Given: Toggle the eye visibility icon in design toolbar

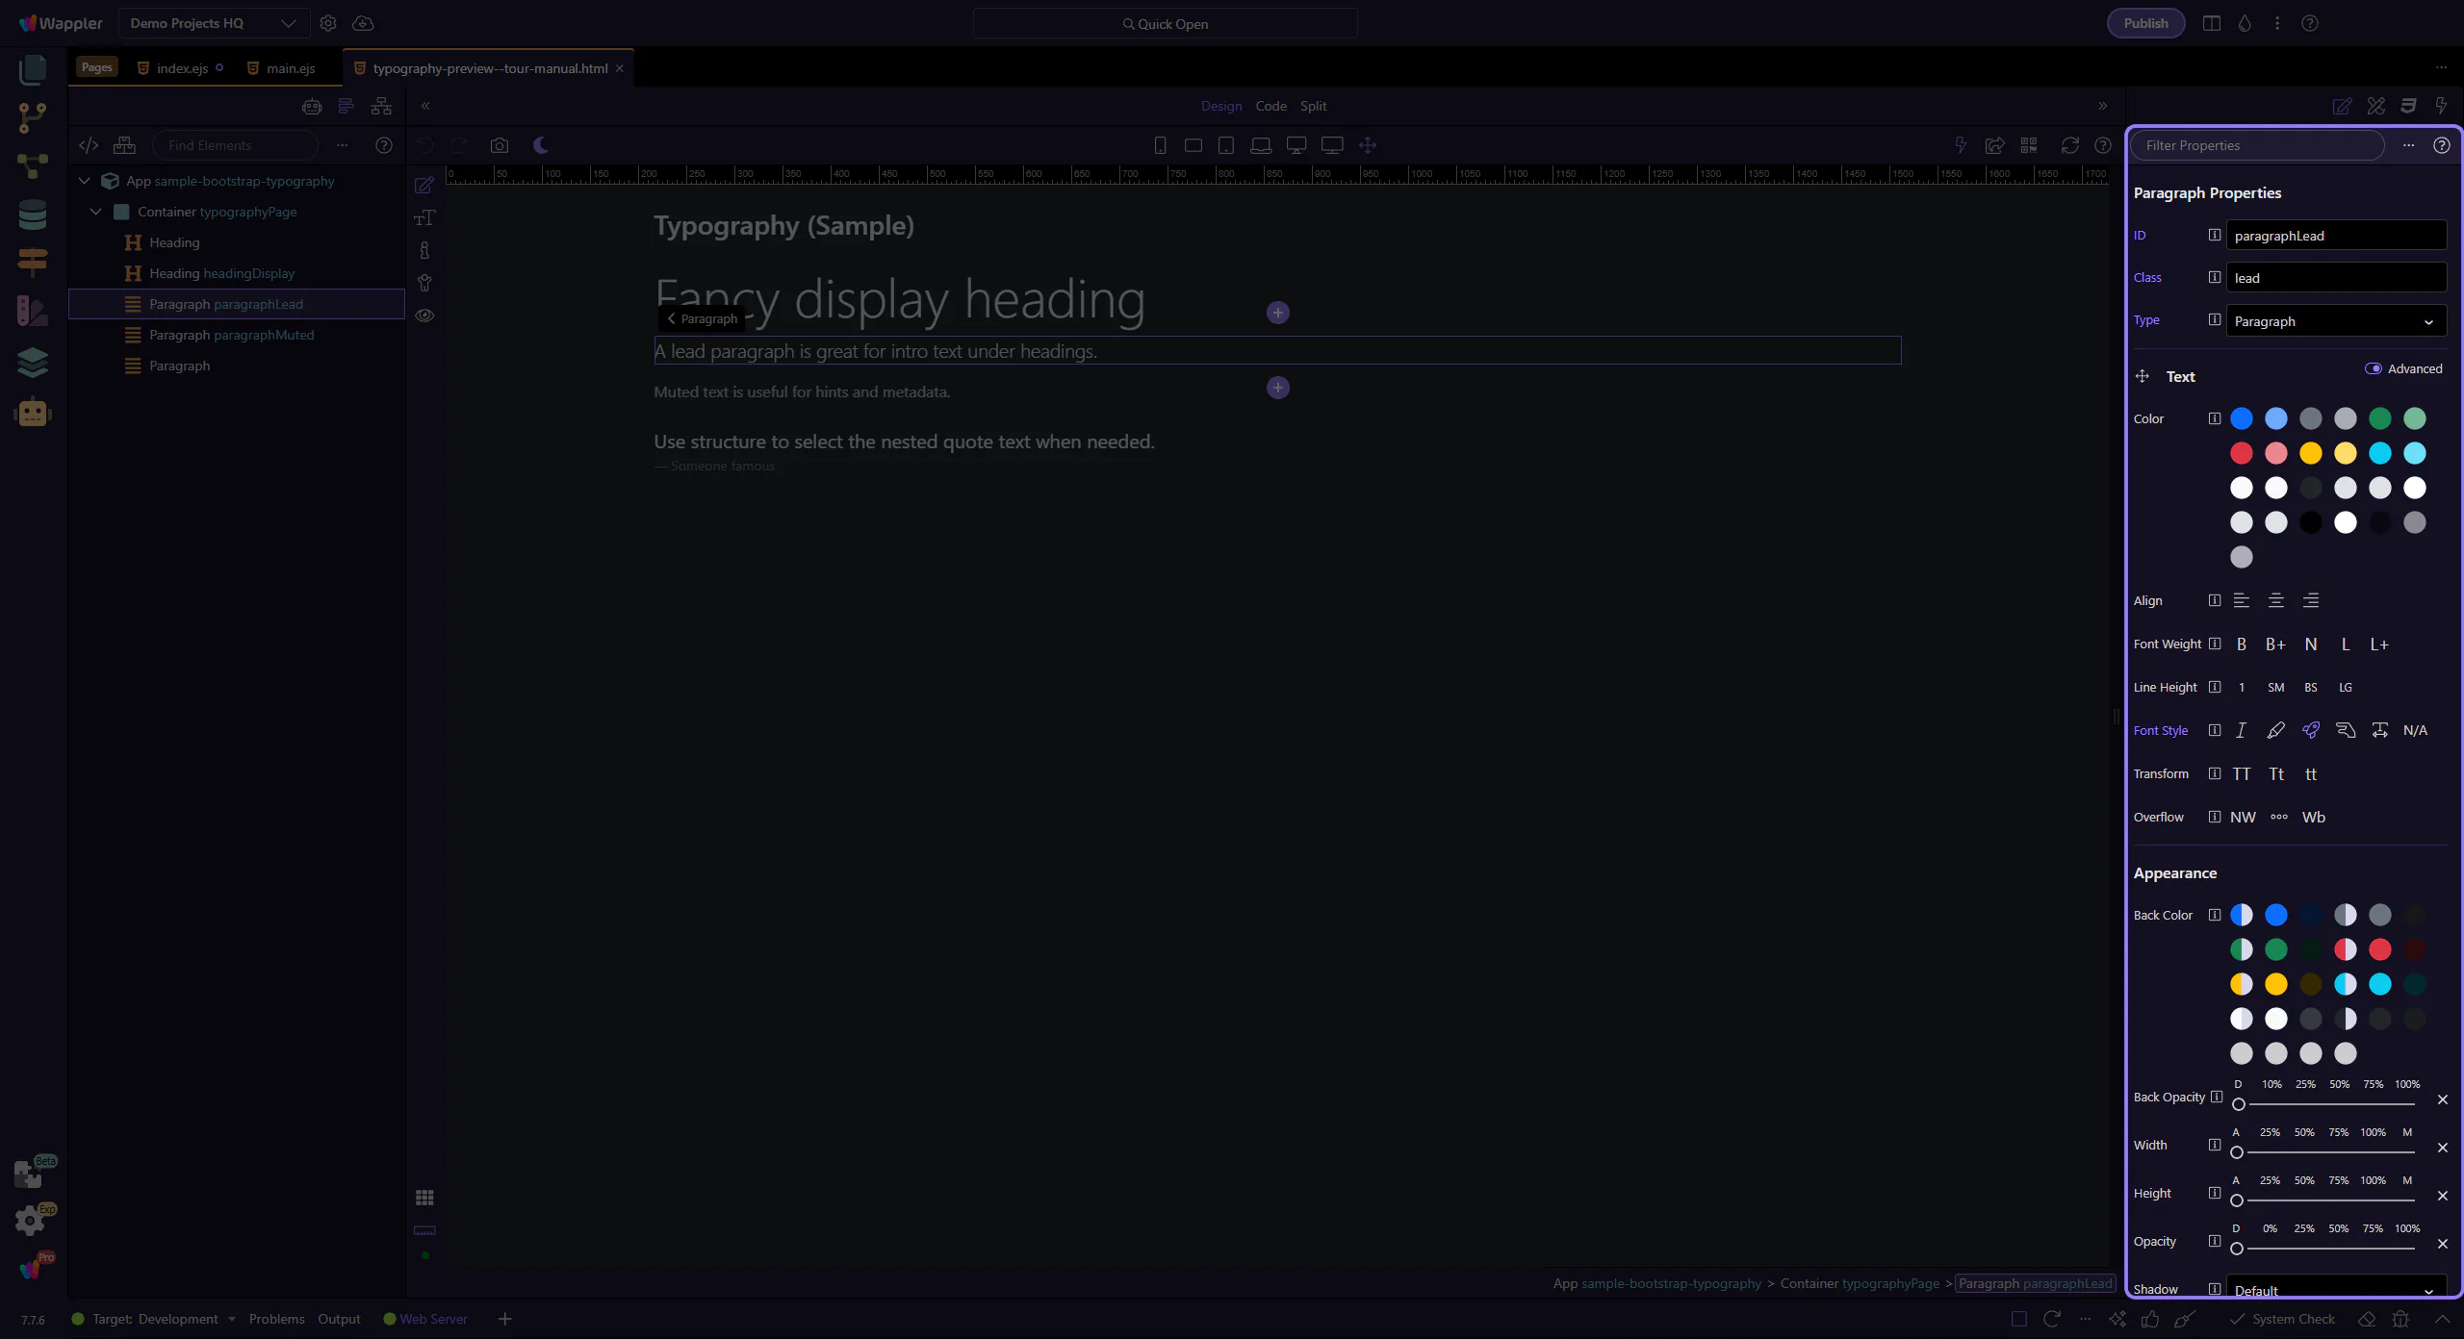Looking at the screenshot, I should pos(424,316).
